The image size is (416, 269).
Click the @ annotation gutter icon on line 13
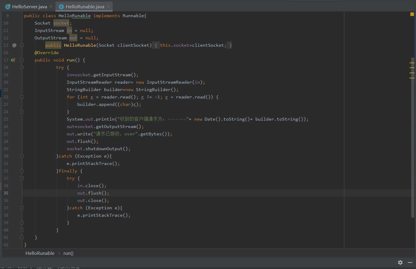[x=14, y=45]
